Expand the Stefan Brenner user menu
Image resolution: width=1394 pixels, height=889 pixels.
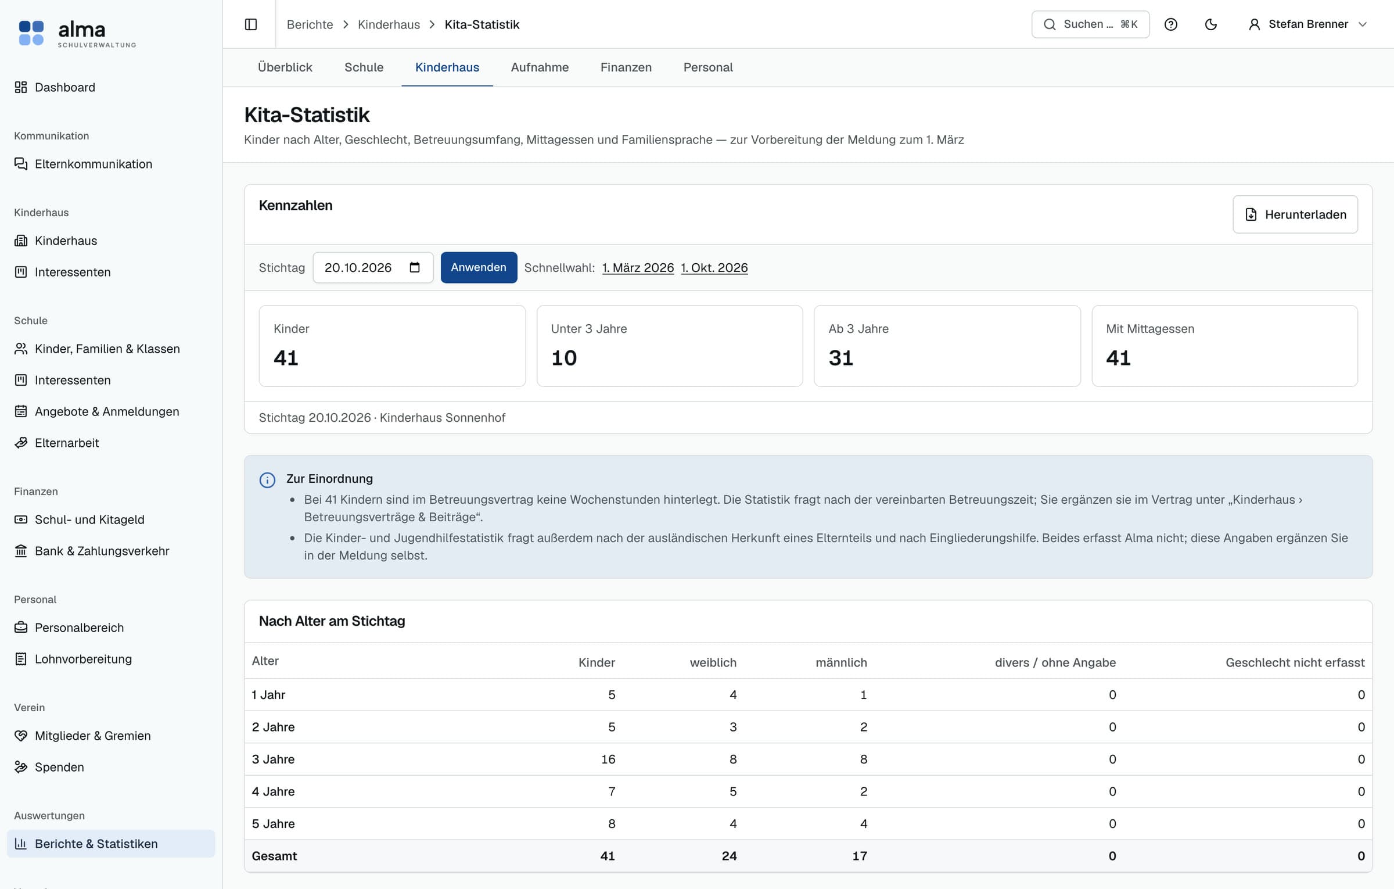point(1307,24)
